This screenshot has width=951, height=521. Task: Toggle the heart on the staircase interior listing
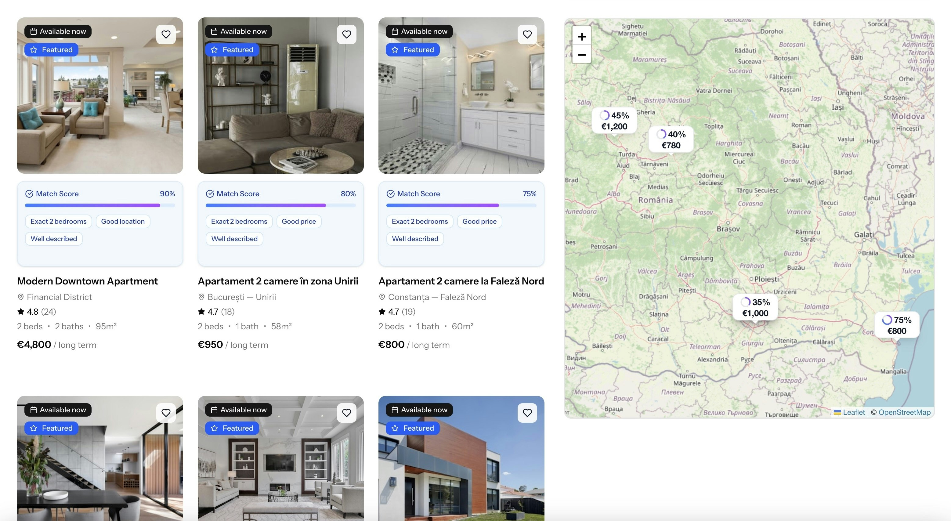click(166, 413)
